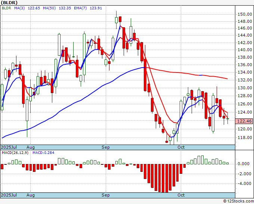254x204 pixels.
Task: Click the 2025Jul label on MACD axis
Action: coord(9,195)
